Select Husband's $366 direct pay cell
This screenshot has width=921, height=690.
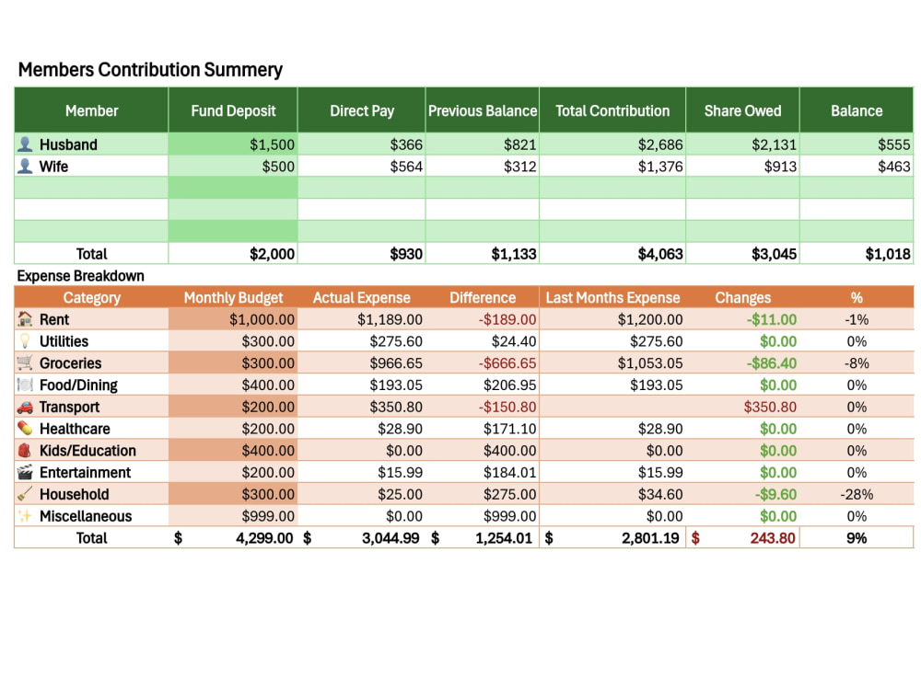pyautogui.click(x=362, y=144)
